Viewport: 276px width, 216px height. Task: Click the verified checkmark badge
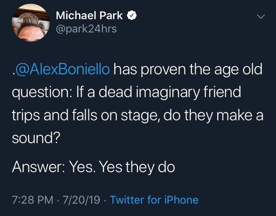[x=132, y=16]
